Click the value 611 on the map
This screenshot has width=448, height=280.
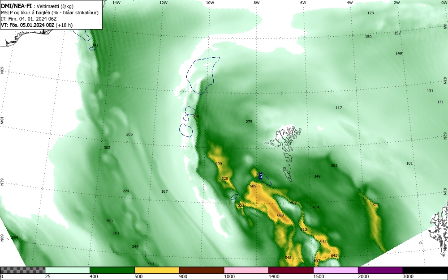tap(323, 241)
